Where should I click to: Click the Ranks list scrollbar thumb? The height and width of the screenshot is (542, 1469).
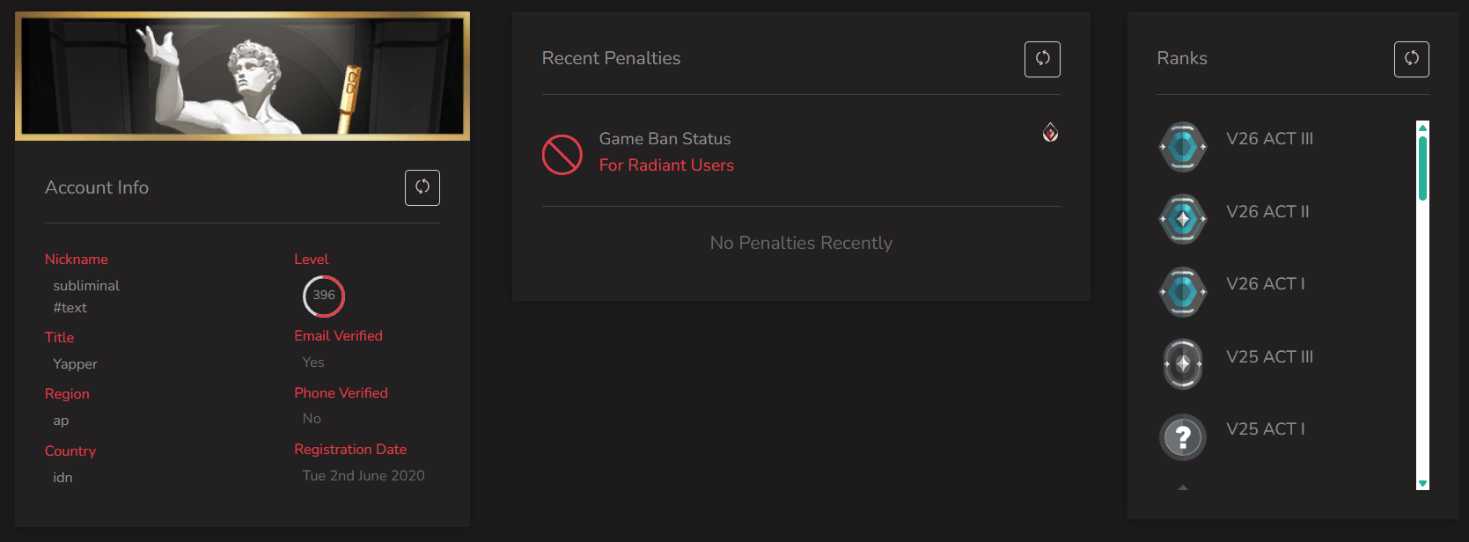(1422, 167)
